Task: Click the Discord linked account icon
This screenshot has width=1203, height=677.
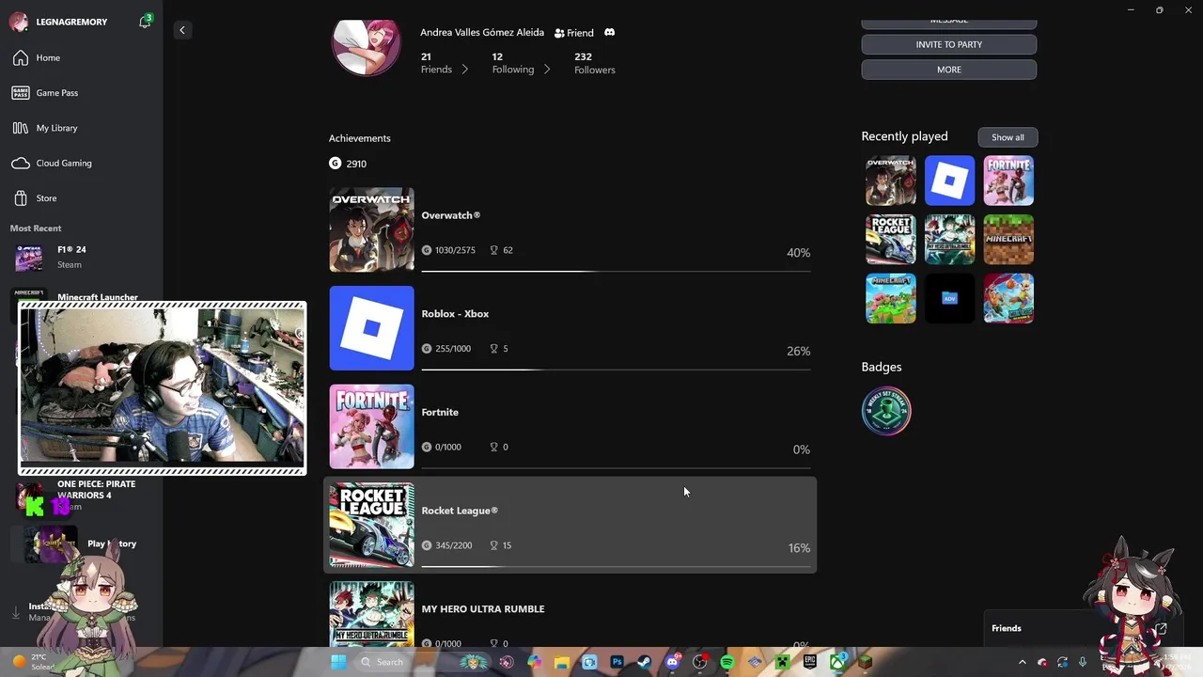Action: point(609,32)
